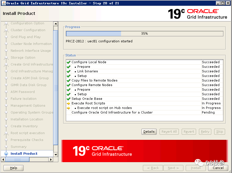Viewport: 232px width, 173px height.
Task: Select the Configure Oracle Grid Infrastructure for a Cluster row
Action: [x=112, y=113]
